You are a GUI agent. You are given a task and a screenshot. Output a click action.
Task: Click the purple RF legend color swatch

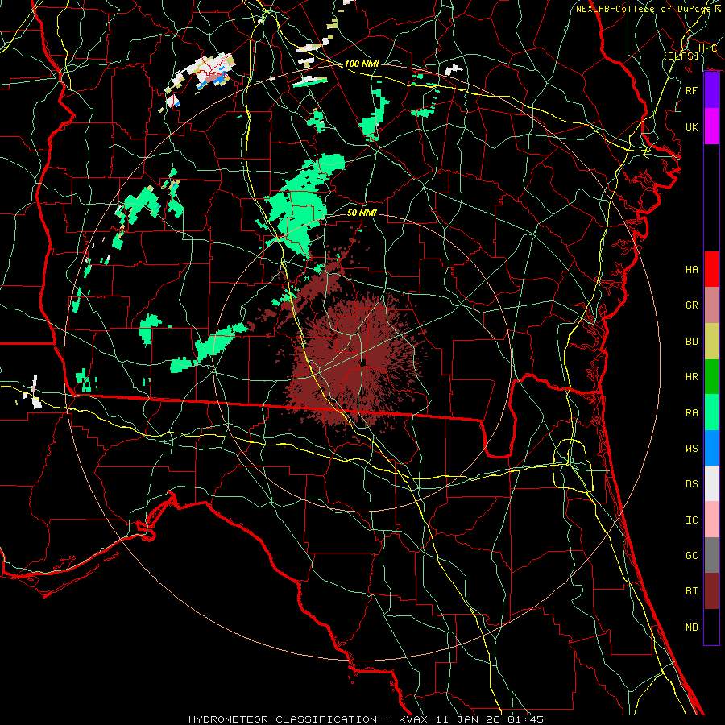pyautogui.click(x=711, y=90)
